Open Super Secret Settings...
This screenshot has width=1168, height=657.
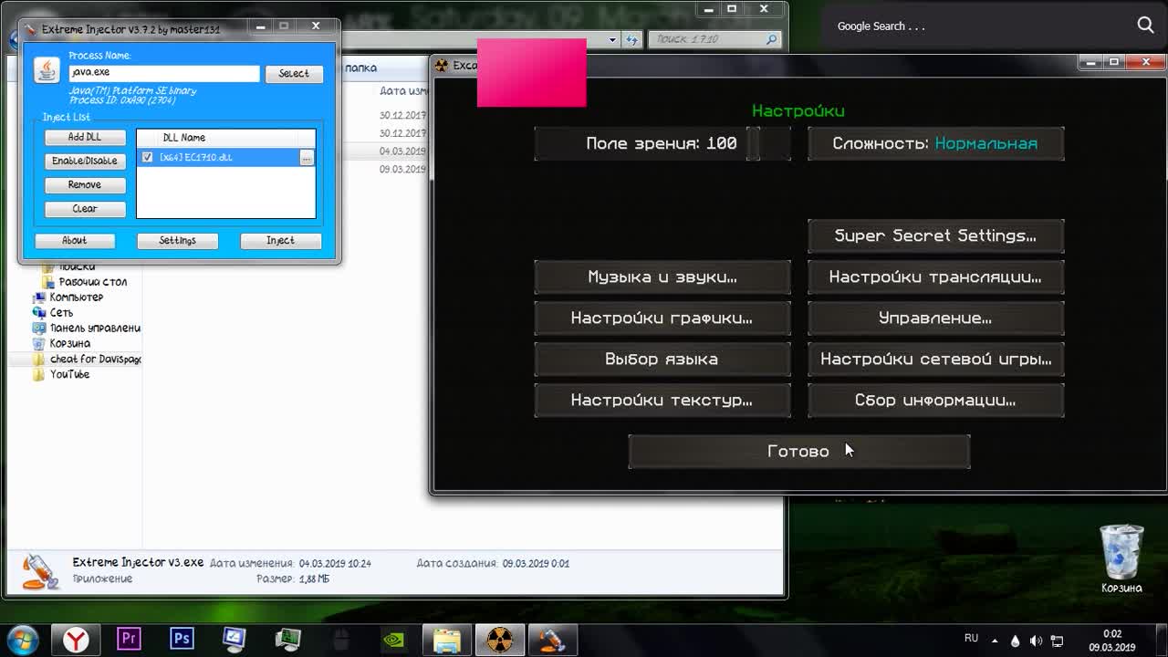935,235
